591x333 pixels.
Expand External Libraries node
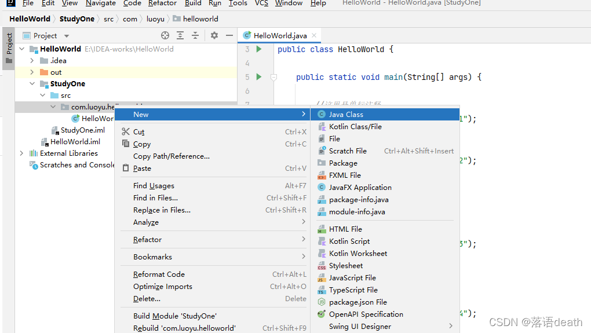[22, 153]
